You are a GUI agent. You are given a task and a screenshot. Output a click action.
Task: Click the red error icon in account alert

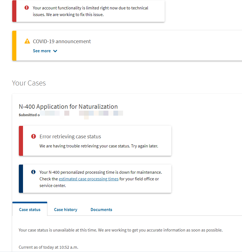[27, 8]
